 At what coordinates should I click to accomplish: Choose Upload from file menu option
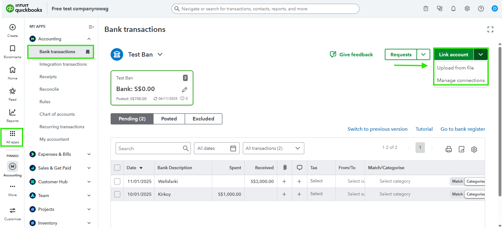(x=455, y=68)
